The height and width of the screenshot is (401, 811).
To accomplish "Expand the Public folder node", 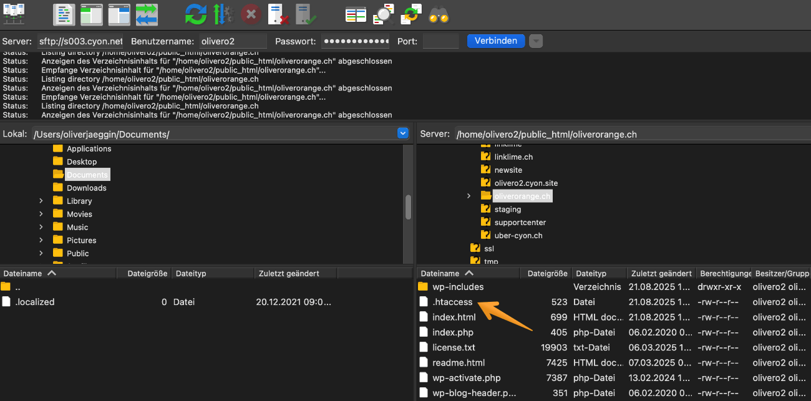I will pos(41,253).
